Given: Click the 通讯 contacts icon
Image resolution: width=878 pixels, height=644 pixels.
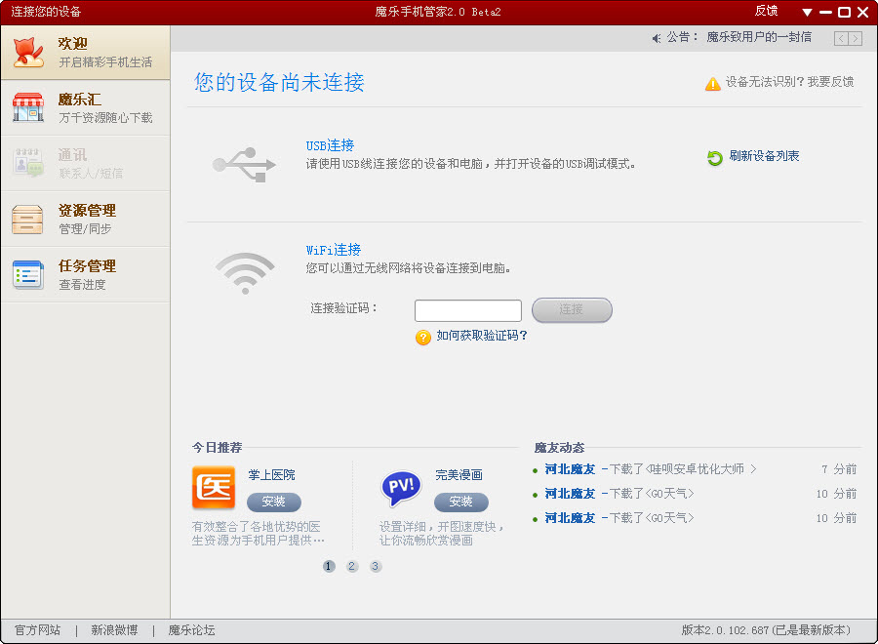Looking at the screenshot, I should coord(28,162).
